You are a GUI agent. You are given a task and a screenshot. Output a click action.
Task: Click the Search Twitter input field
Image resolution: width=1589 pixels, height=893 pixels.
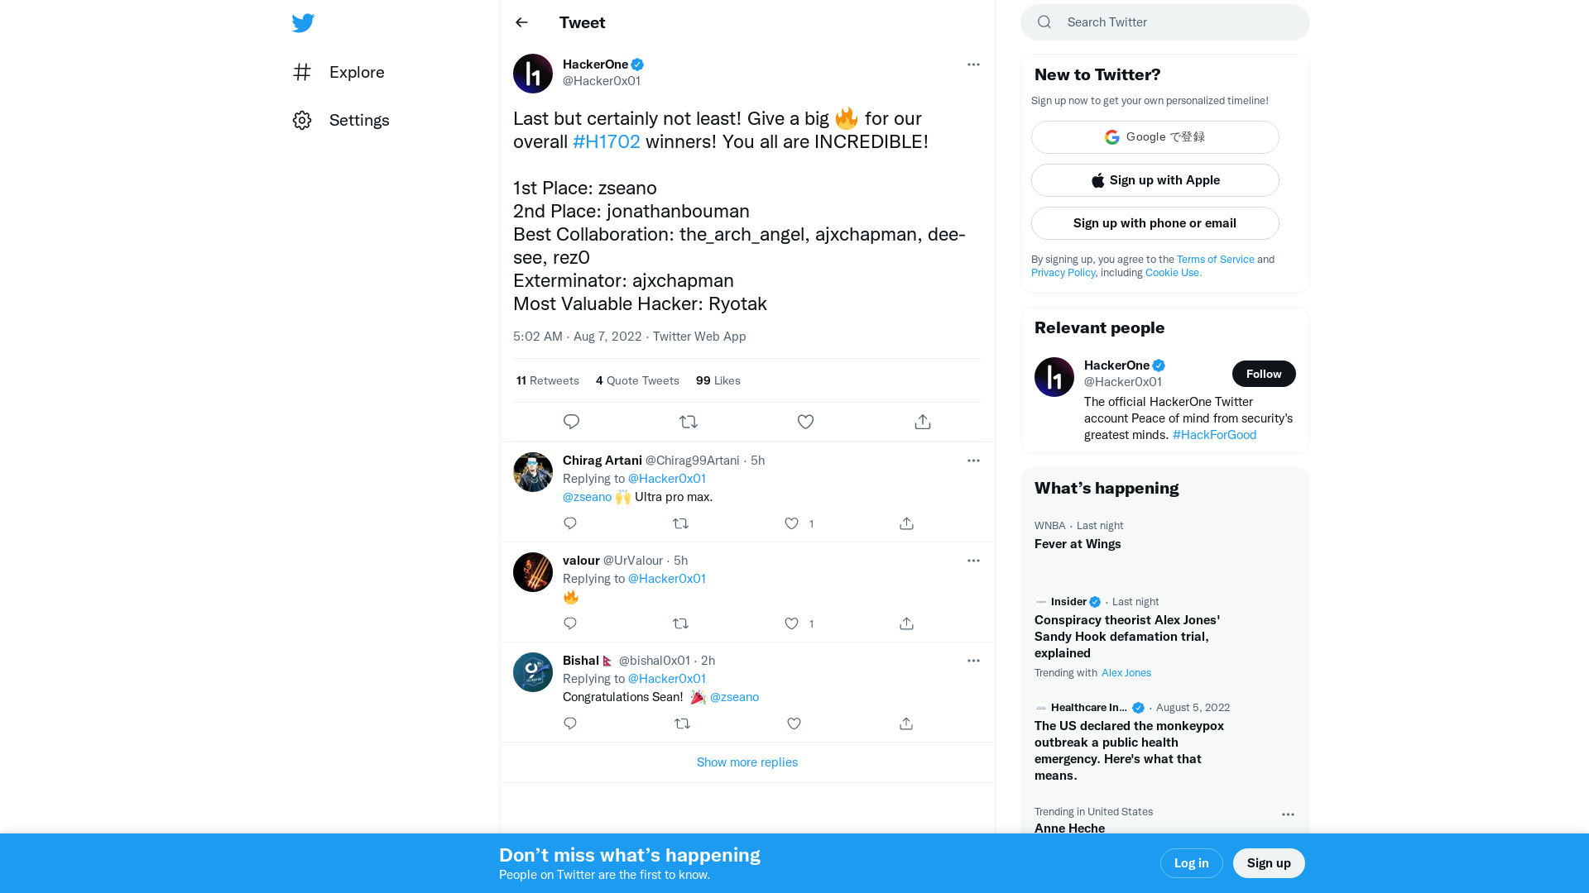tap(1164, 22)
